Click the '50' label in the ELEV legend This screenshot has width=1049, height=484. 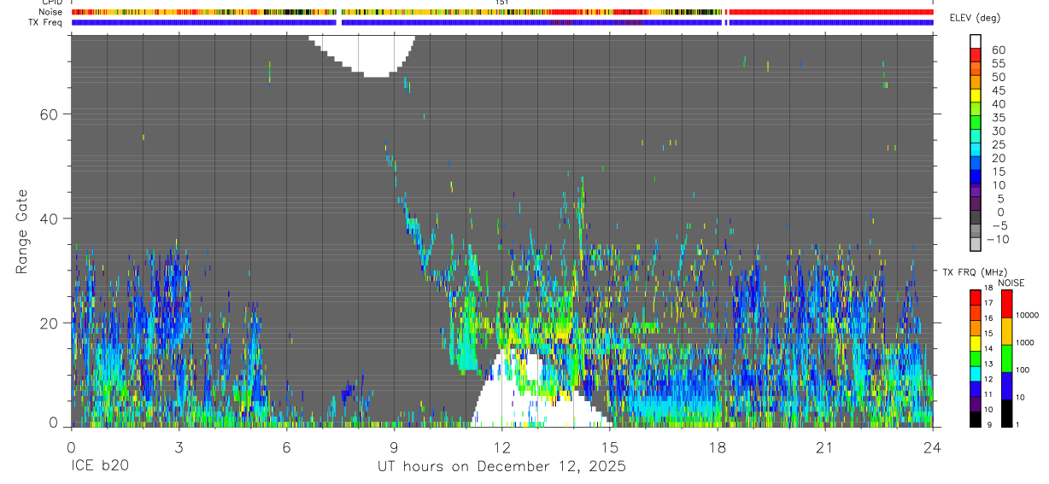point(998,78)
